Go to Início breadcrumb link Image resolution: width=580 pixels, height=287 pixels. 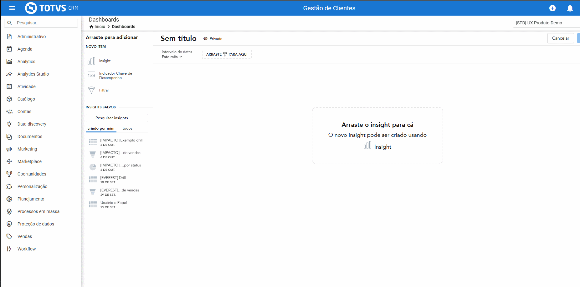100,27
